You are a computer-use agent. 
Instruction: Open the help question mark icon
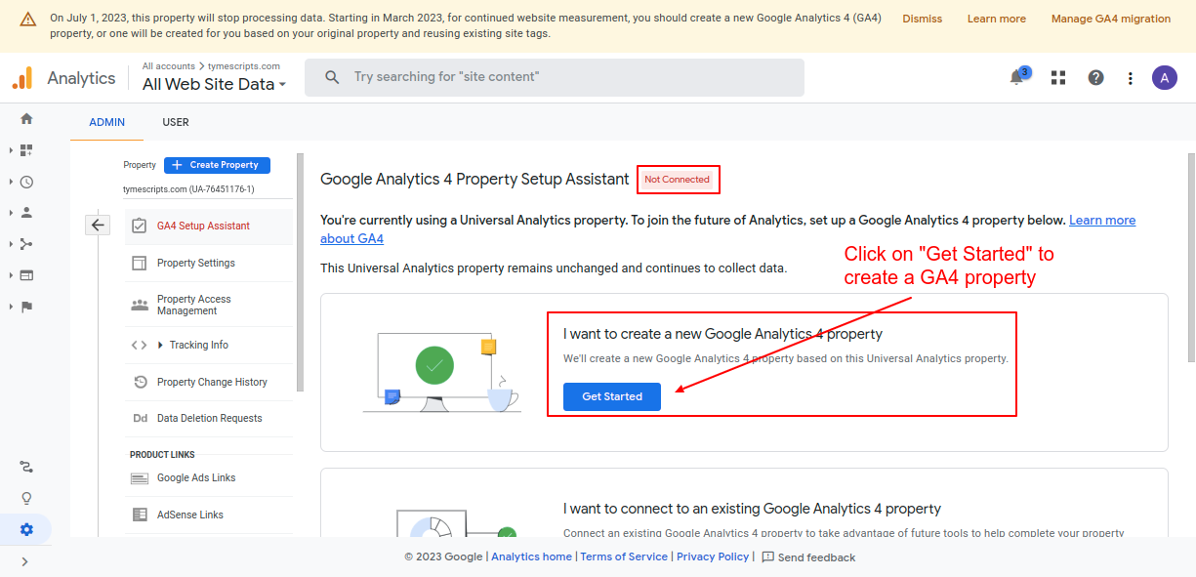pyautogui.click(x=1095, y=77)
